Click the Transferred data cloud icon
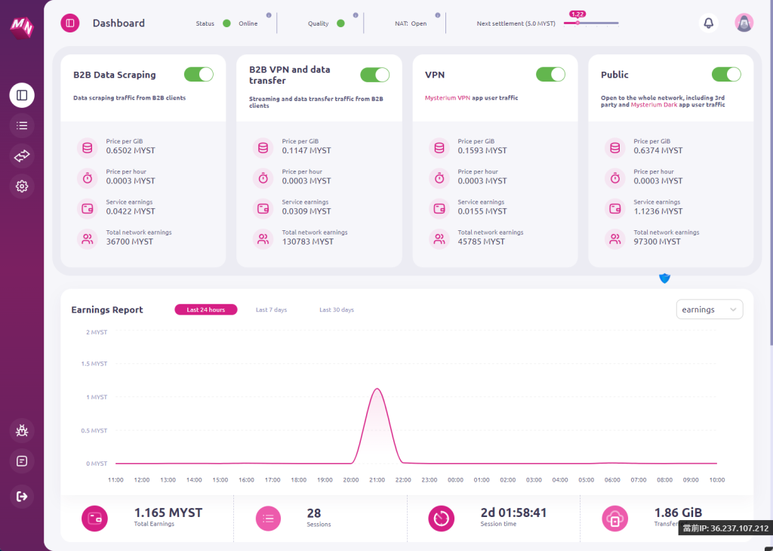The height and width of the screenshot is (551, 773). (x=614, y=519)
